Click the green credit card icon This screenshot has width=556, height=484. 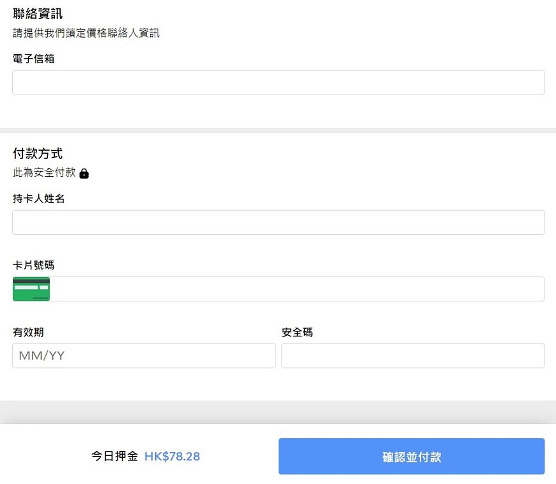pyautogui.click(x=31, y=289)
